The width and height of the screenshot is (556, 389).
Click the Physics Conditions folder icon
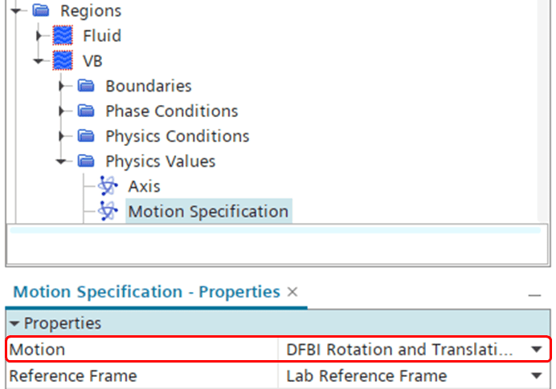[86, 136]
